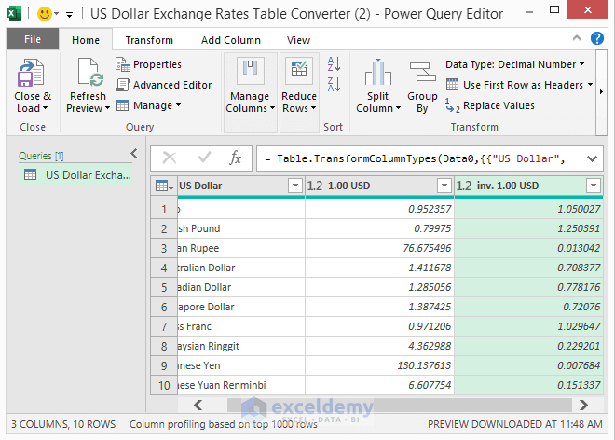Click the Refresh Preview icon
The image size is (615, 440).
tap(90, 72)
